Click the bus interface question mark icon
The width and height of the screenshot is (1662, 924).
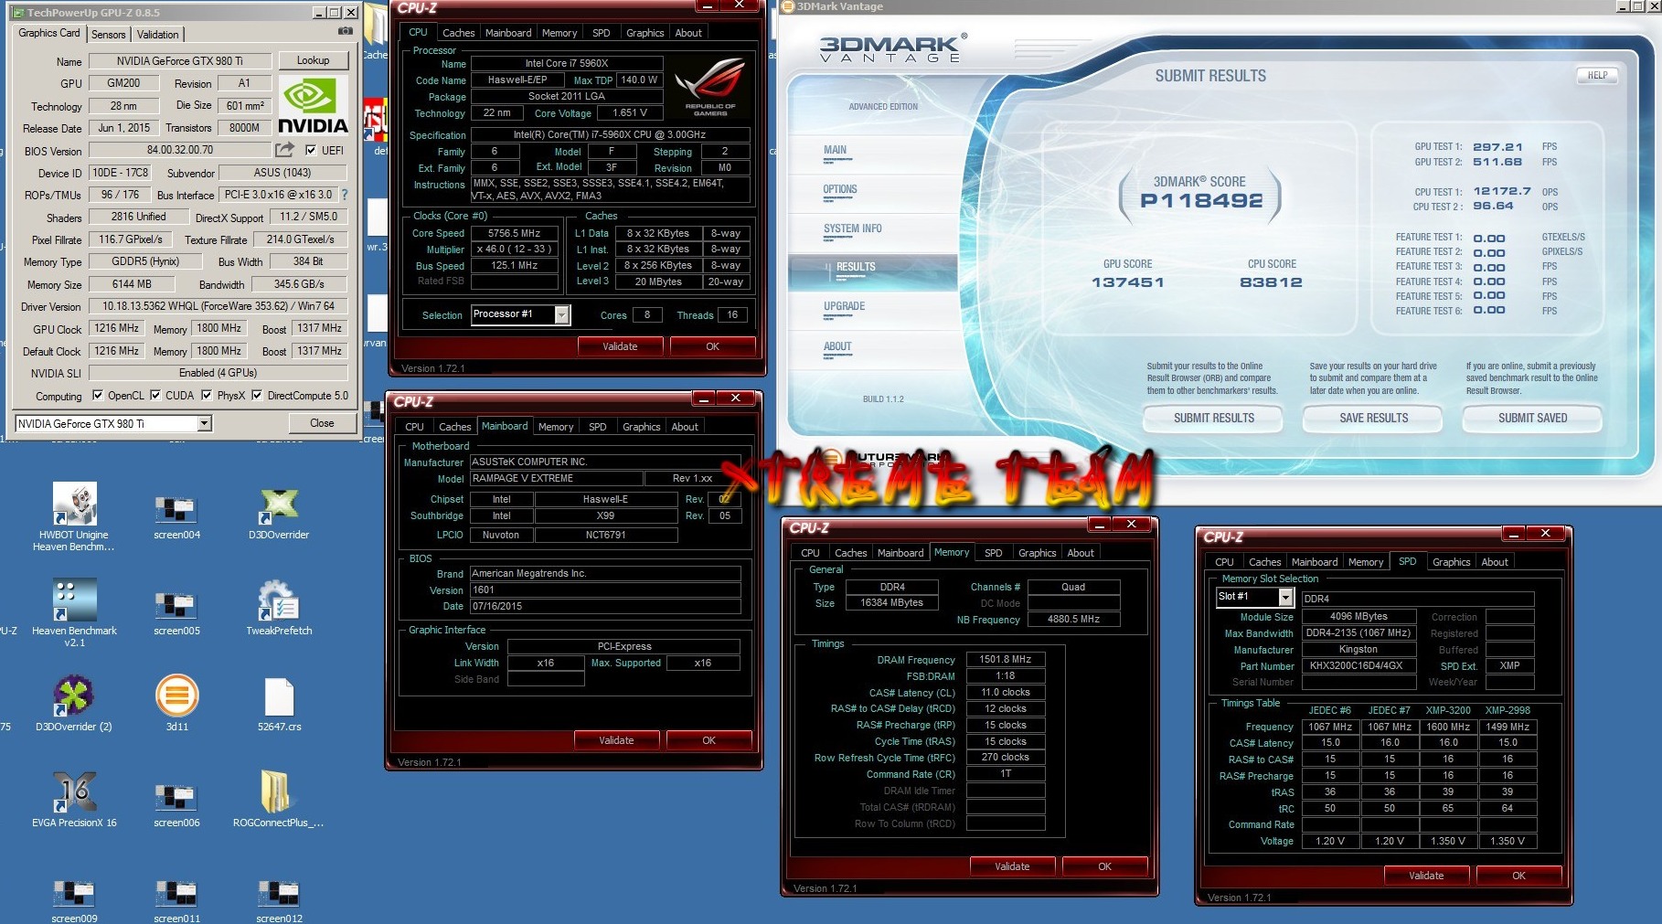click(x=345, y=195)
